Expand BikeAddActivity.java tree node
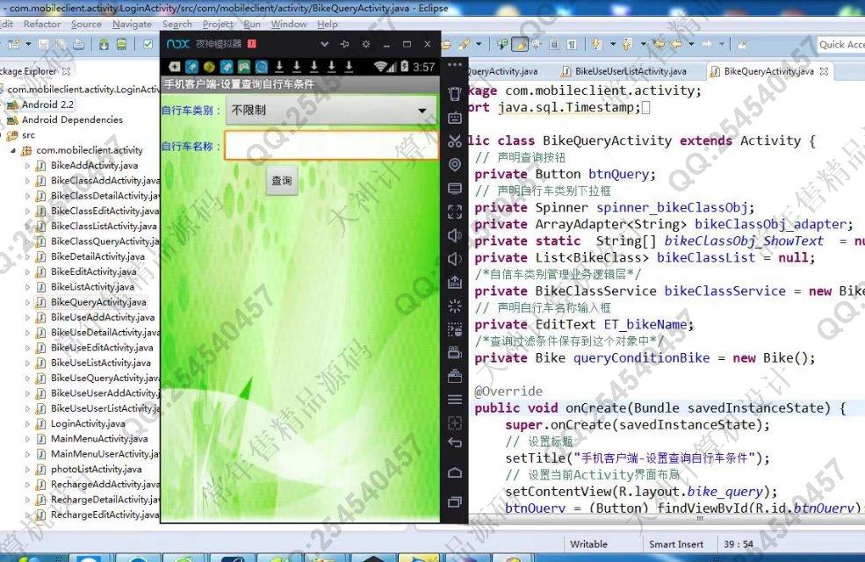 pyautogui.click(x=27, y=165)
